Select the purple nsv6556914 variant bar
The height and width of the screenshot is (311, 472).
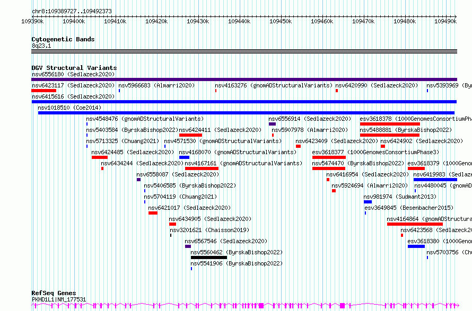[x=272, y=124]
